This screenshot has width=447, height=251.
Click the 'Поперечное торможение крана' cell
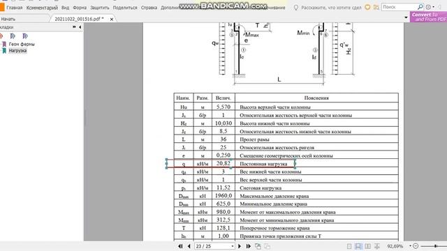pos(316,228)
